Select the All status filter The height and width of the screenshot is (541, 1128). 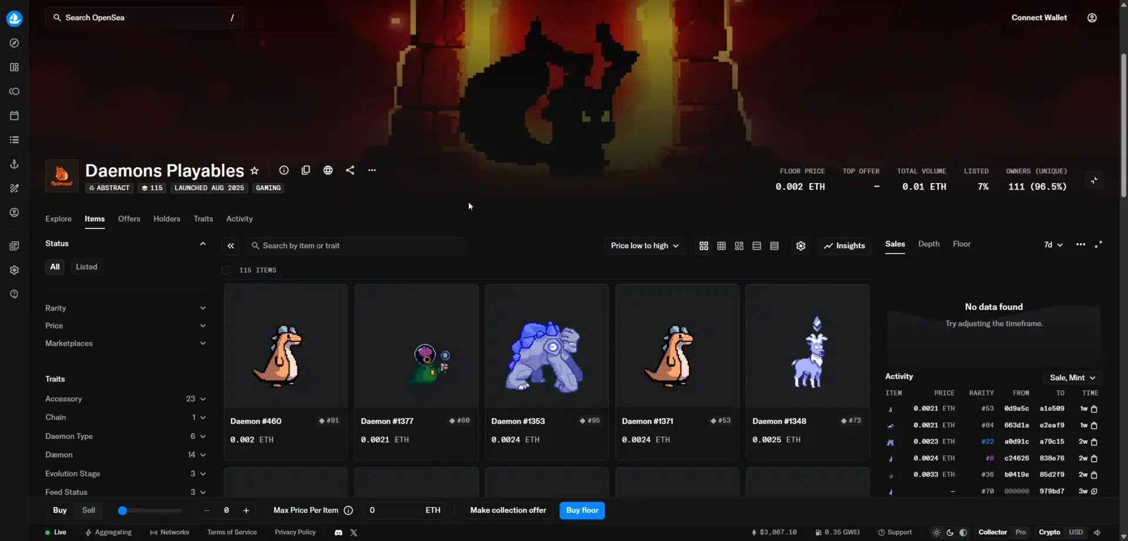(x=55, y=266)
